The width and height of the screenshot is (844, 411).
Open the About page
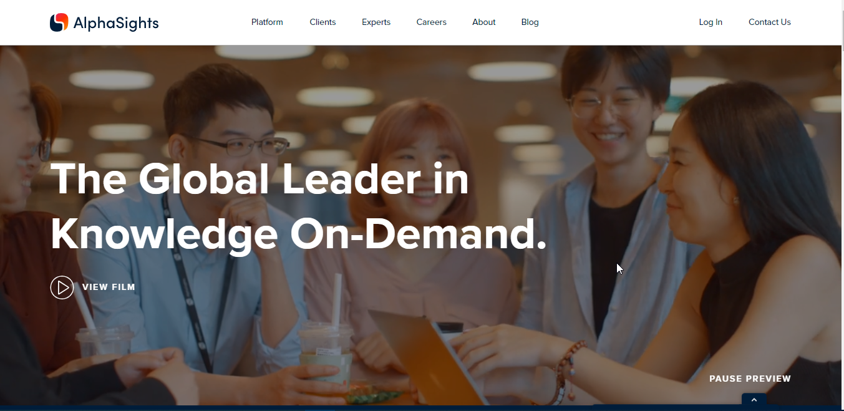[484, 22]
